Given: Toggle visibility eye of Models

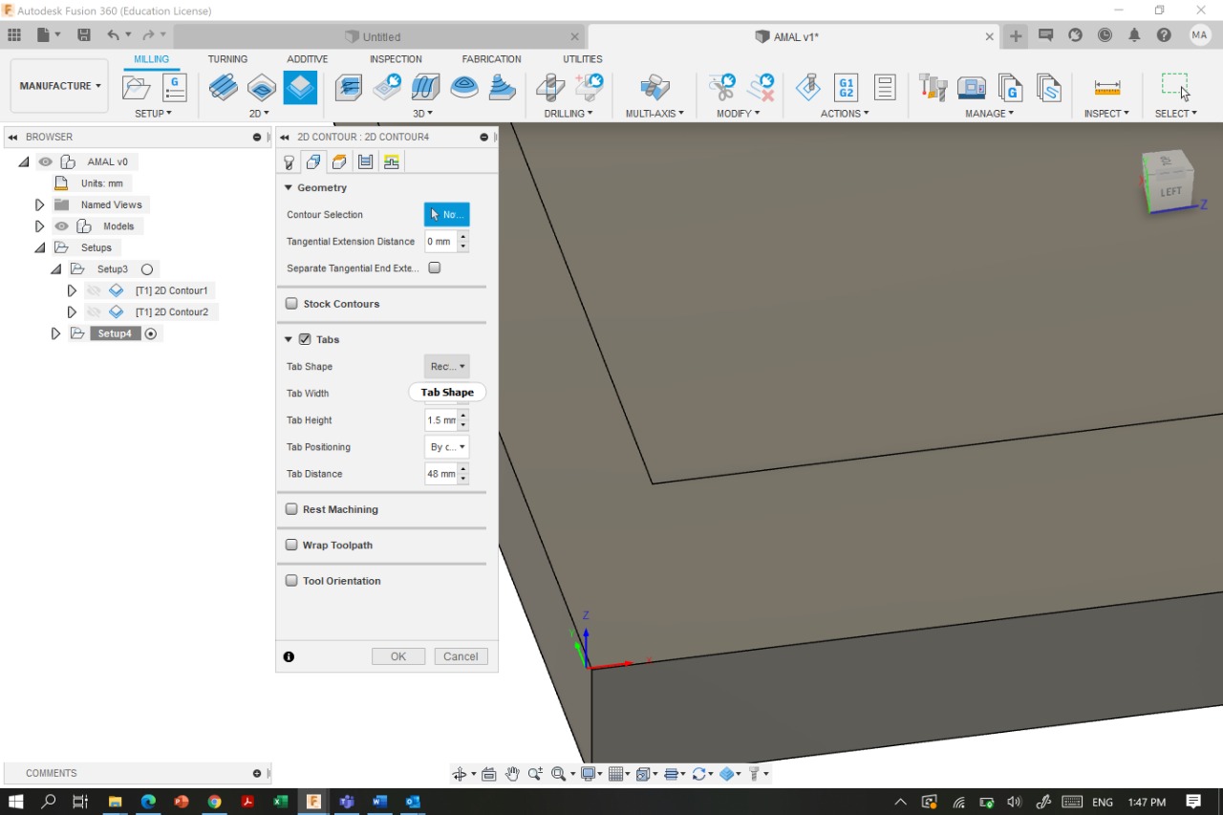Looking at the screenshot, I should coord(62,226).
